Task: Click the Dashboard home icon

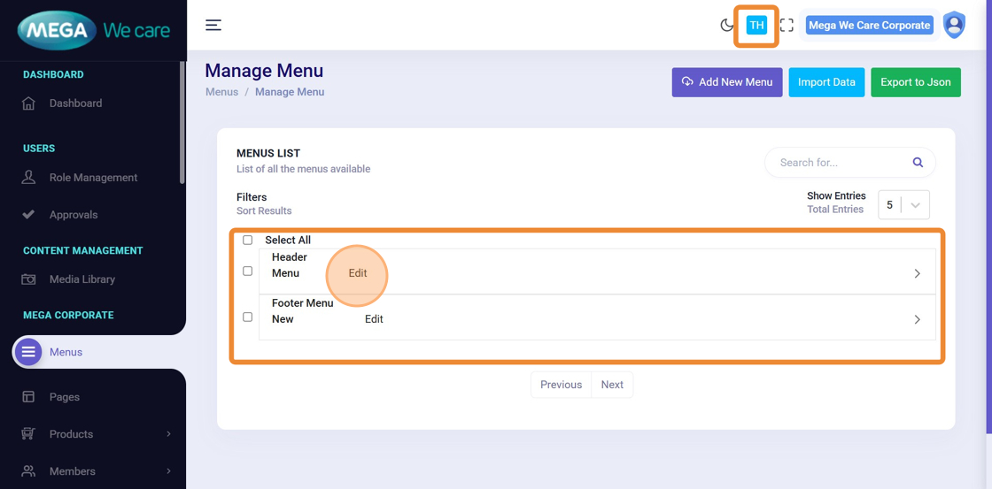Action: [28, 103]
